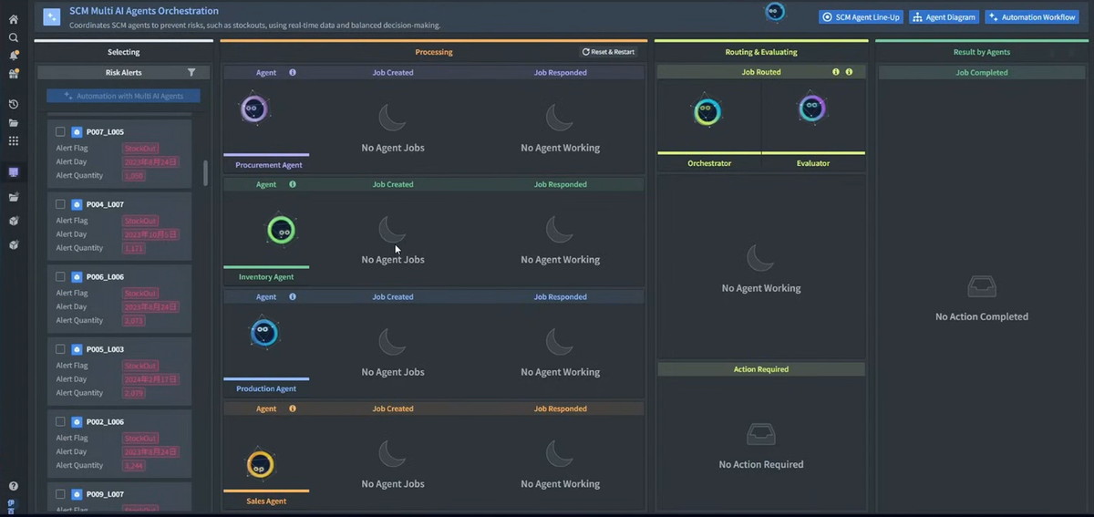Click the Result by Agents column header
The image size is (1094, 517).
982,52
